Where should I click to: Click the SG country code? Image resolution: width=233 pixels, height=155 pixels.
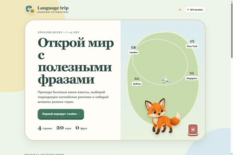192,73
